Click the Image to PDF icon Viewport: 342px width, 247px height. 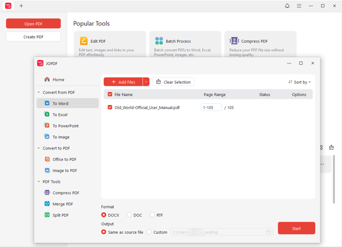coord(47,170)
